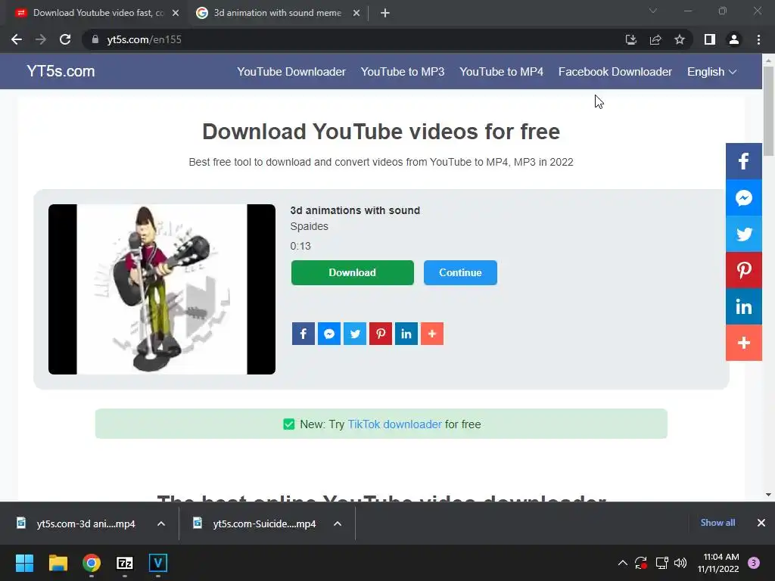Close the 3d animation Google tab
The width and height of the screenshot is (775, 581).
coord(356,14)
